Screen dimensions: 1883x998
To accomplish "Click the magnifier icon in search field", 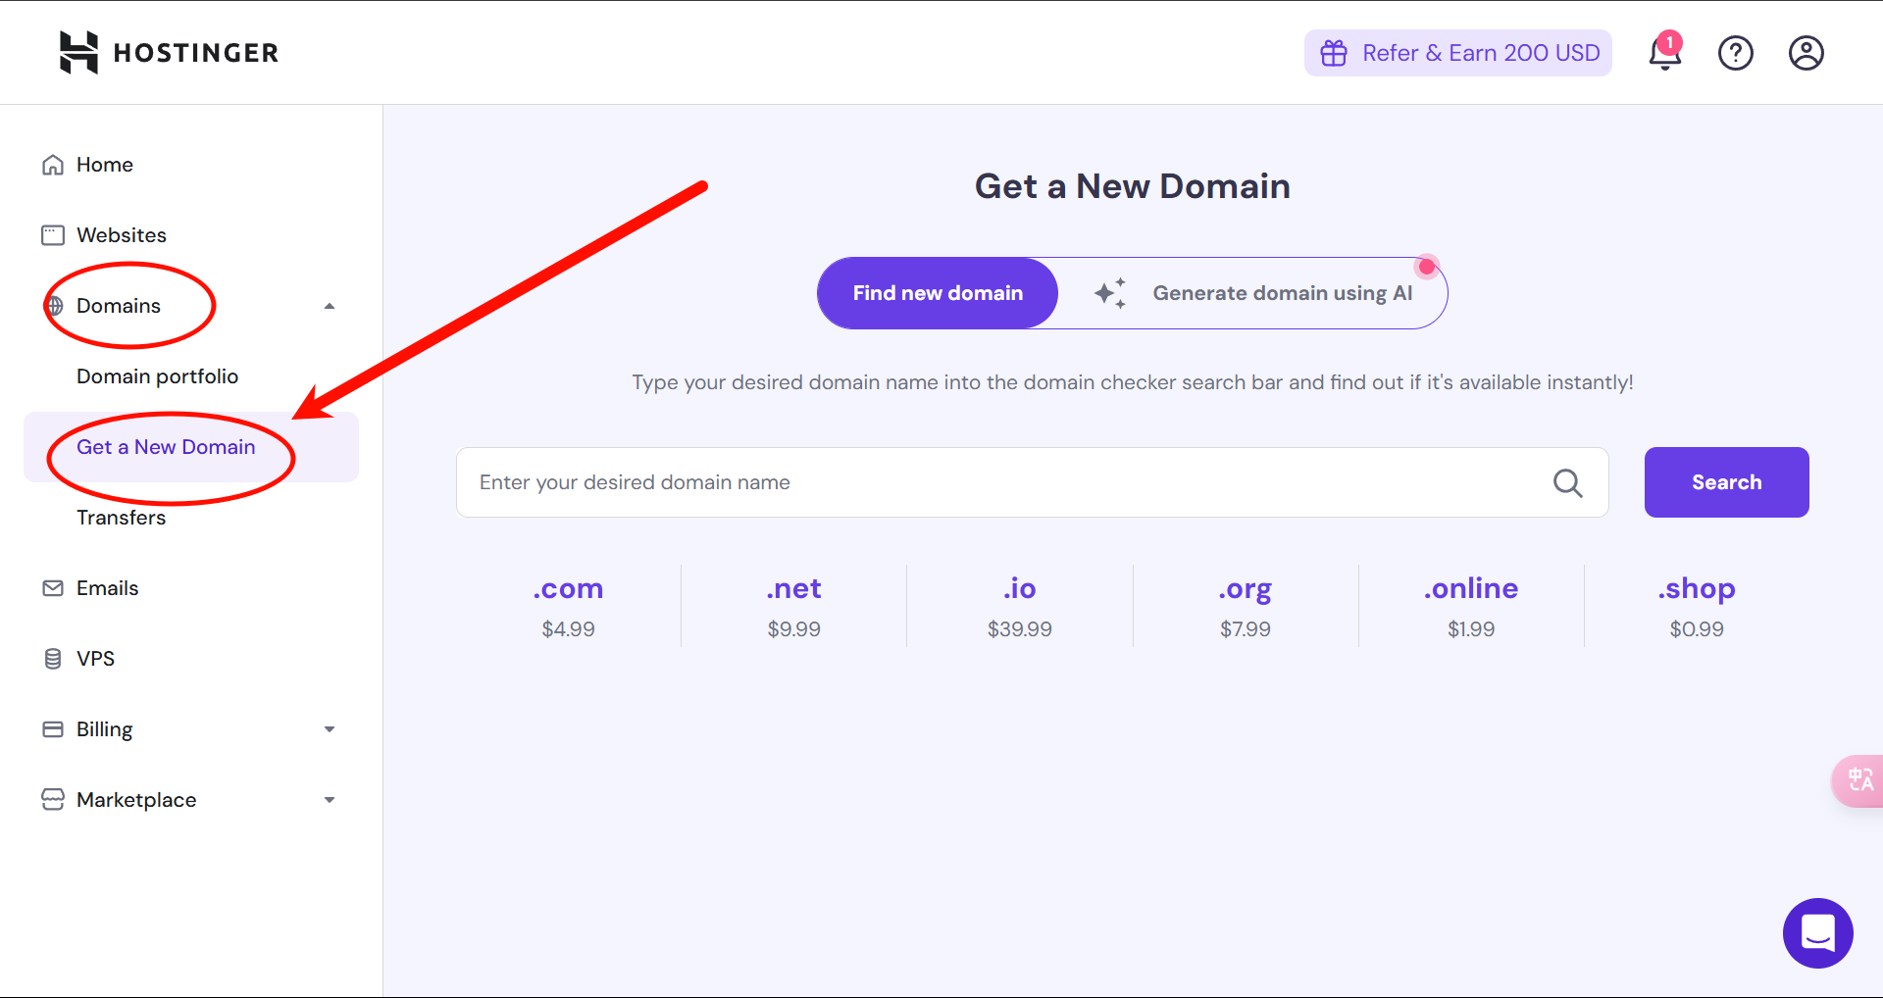I will coord(1567,482).
